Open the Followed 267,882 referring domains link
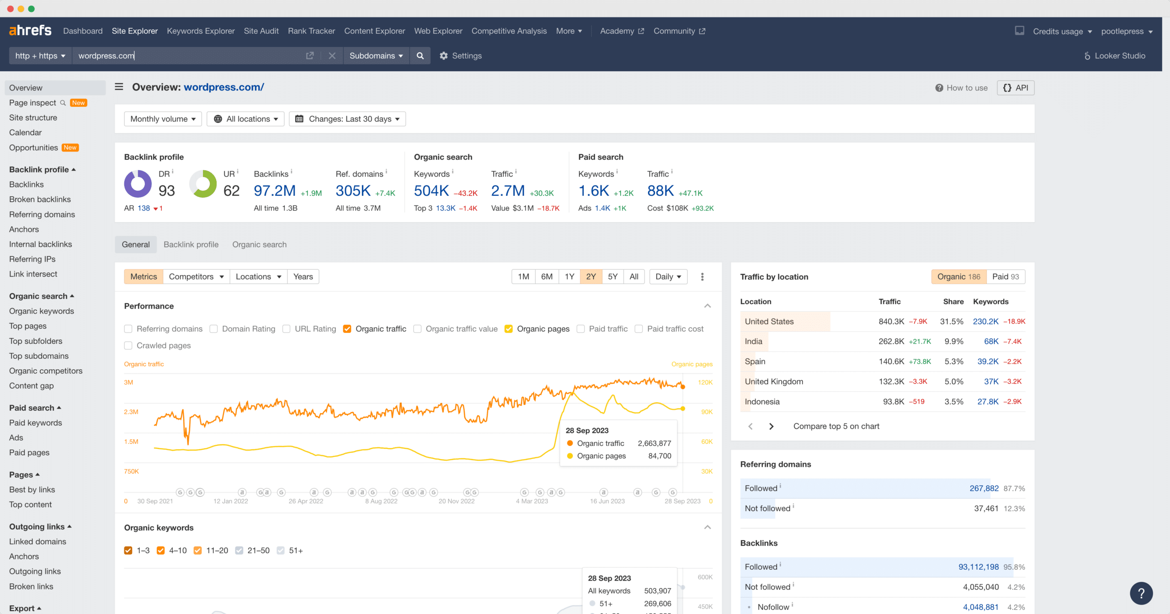 click(984, 488)
